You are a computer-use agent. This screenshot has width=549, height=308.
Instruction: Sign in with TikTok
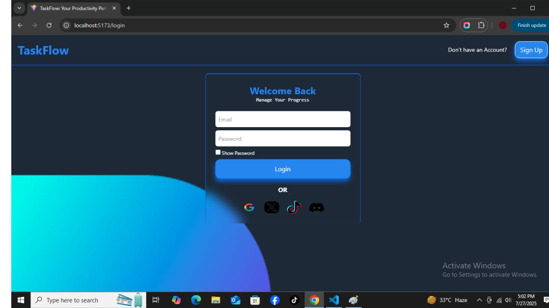click(x=294, y=207)
